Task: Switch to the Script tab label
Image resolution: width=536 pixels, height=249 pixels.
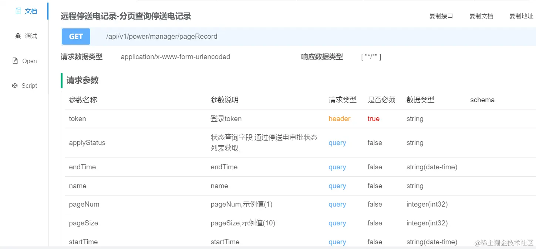Action: [x=29, y=86]
